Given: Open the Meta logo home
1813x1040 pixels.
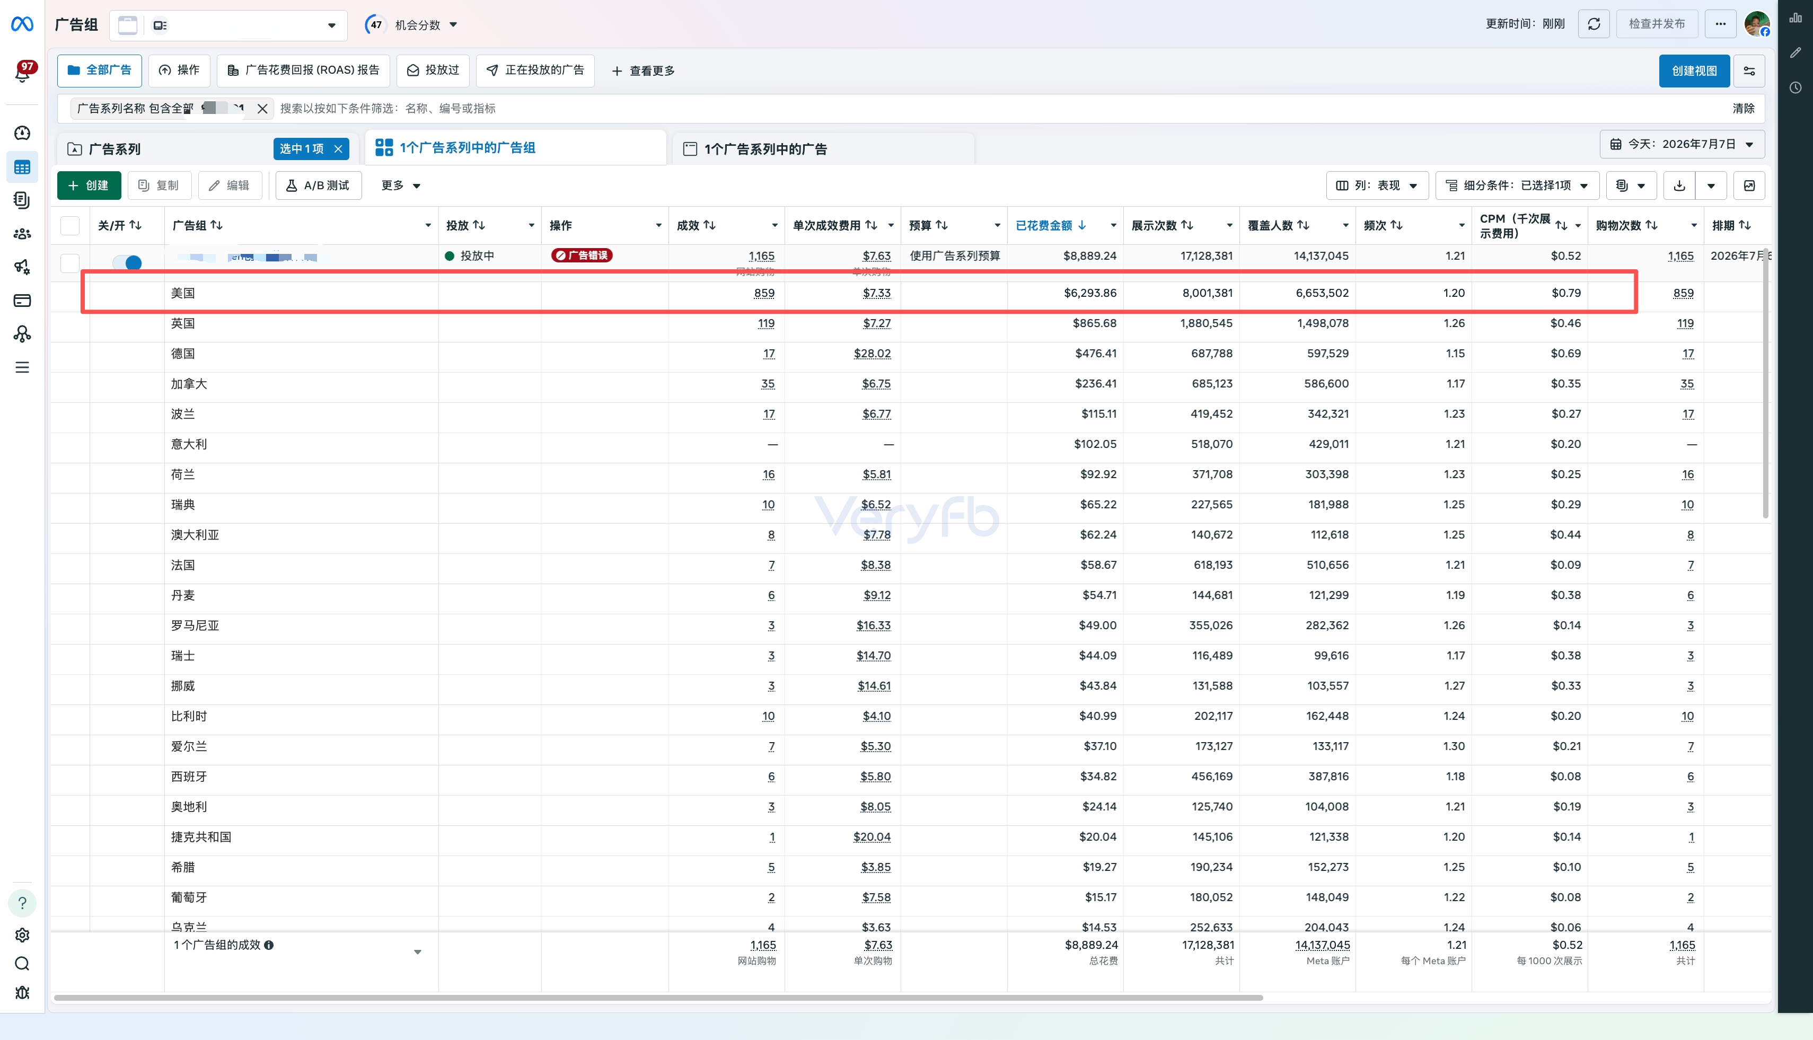Looking at the screenshot, I should pyautogui.click(x=22, y=24).
